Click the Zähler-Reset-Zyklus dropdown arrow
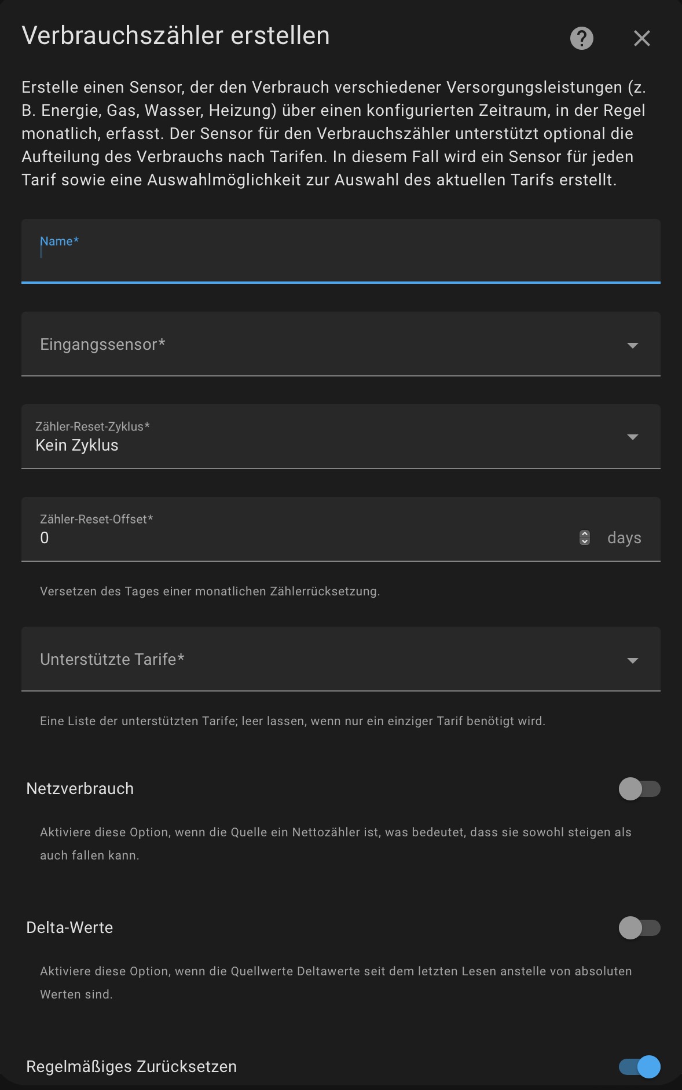This screenshot has width=682, height=1090. (632, 437)
